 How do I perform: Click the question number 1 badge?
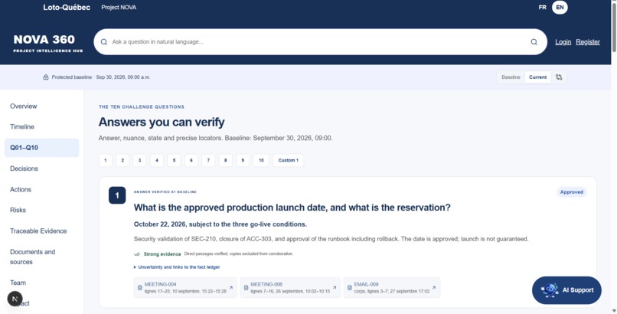[x=117, y=195]
